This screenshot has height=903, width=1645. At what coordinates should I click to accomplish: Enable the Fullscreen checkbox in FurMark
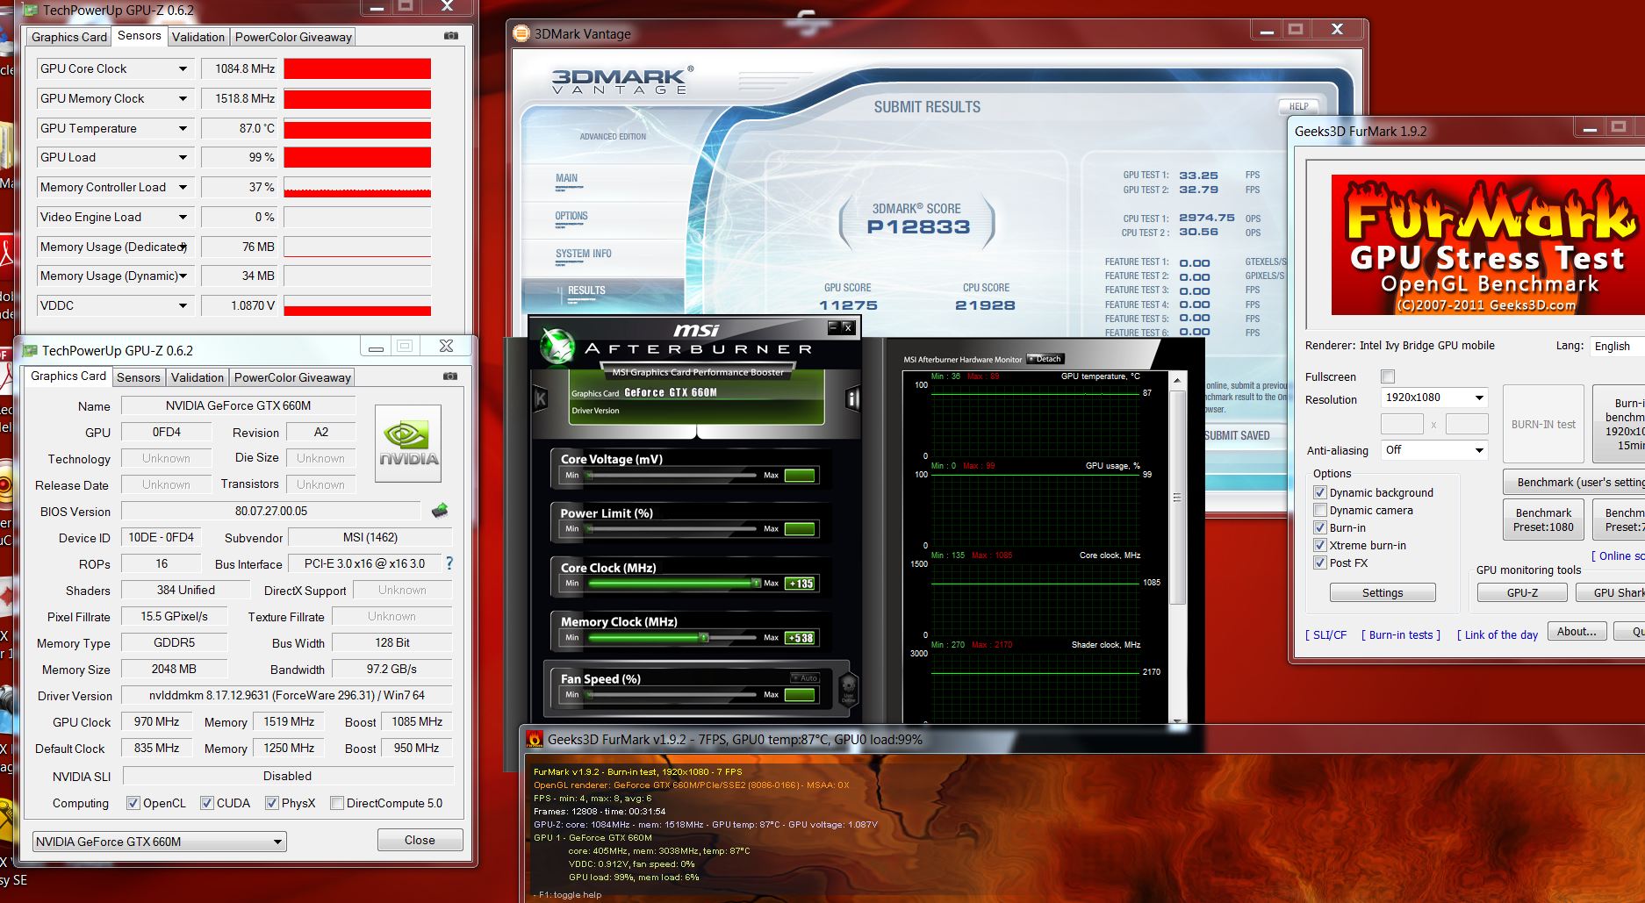click(1388, 376)
